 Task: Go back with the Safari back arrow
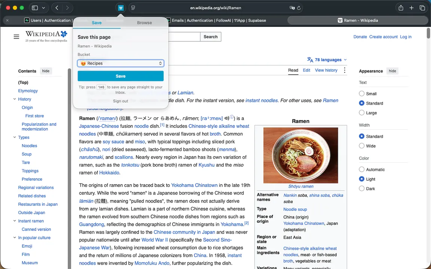point(57,8)
